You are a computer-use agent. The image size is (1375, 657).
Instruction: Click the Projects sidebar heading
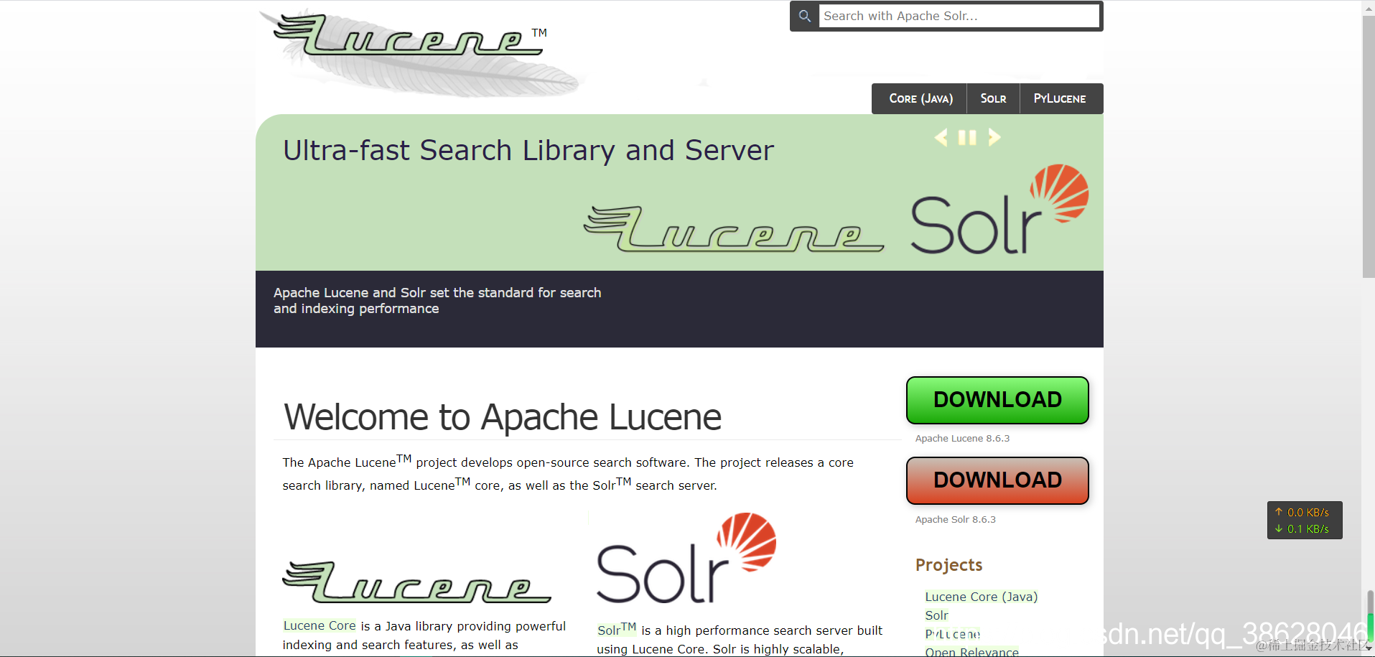tap(948, 565)
